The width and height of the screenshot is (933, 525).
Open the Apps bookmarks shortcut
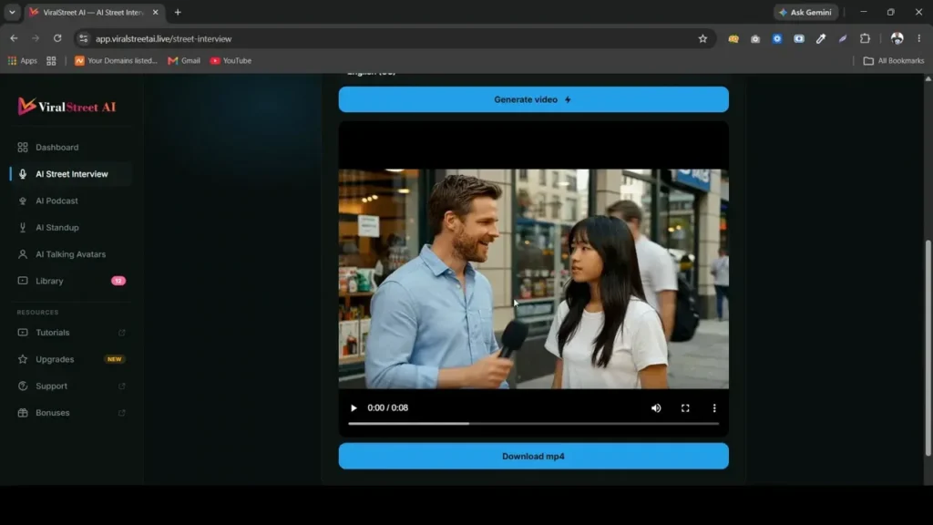point(22,61)
